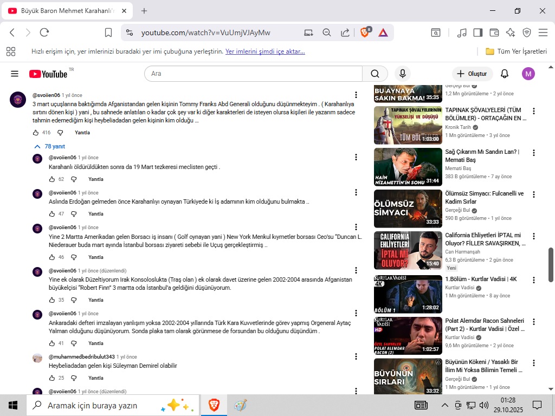Image resolution: width=555 pixels, height=416 pixels.
Task: Open @muhammedbedribulut343 channel link
Action: pyautogui.click(x=82, y=356)
